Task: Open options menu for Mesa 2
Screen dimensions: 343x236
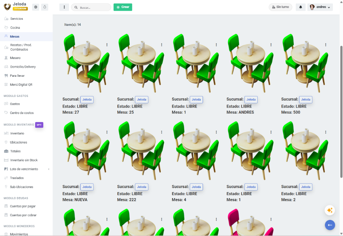Action: tap(326, 132)
